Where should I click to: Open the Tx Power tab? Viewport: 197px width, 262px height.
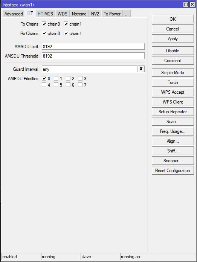(112, 14)
